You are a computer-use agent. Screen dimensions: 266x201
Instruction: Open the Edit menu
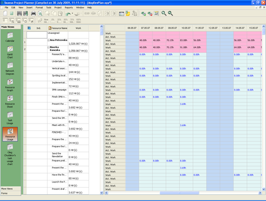pos(13,8)
